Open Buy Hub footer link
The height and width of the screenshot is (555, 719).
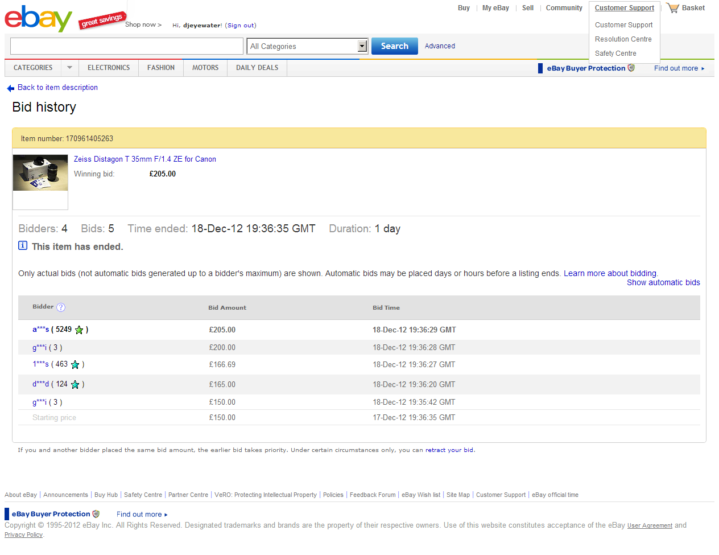106,495
